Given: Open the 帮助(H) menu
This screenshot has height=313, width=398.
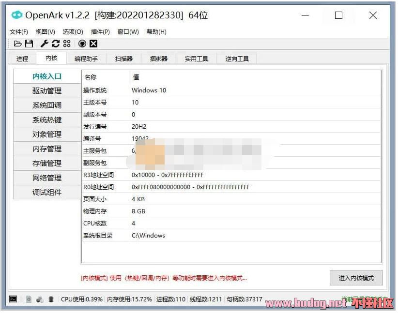Looking at the screenshot, I should click(156, 32).
